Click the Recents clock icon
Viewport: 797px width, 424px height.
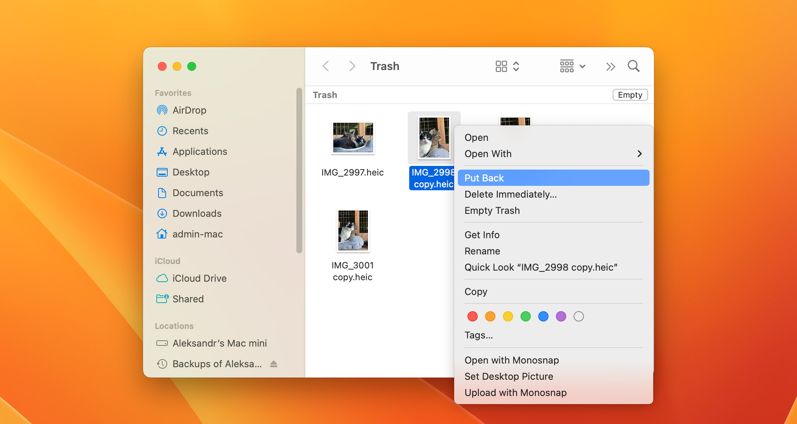pyautogui.click(x=162, y=131)
